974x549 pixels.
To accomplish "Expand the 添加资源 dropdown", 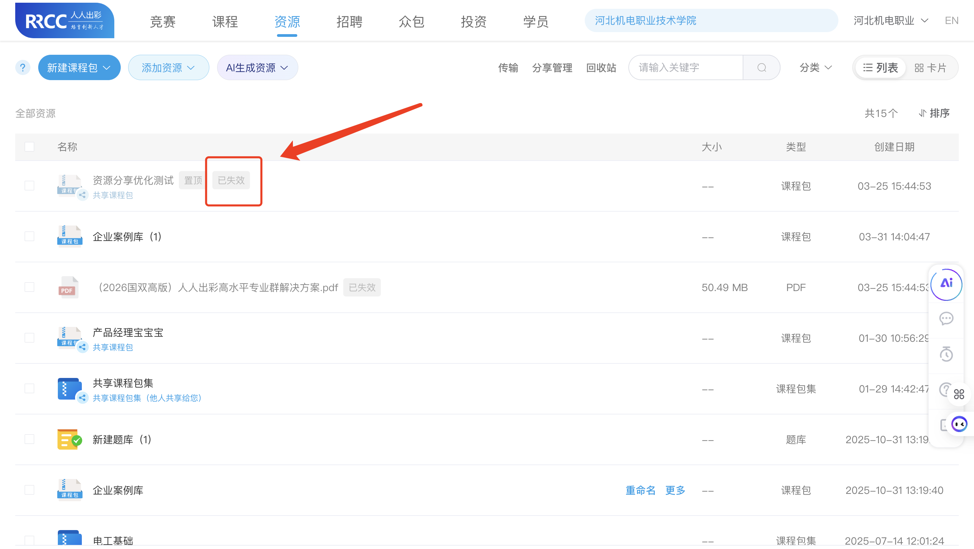I will tap(168, 68).
